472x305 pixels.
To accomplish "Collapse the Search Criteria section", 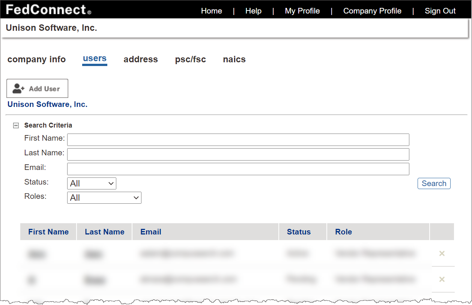I will point(15,125).
